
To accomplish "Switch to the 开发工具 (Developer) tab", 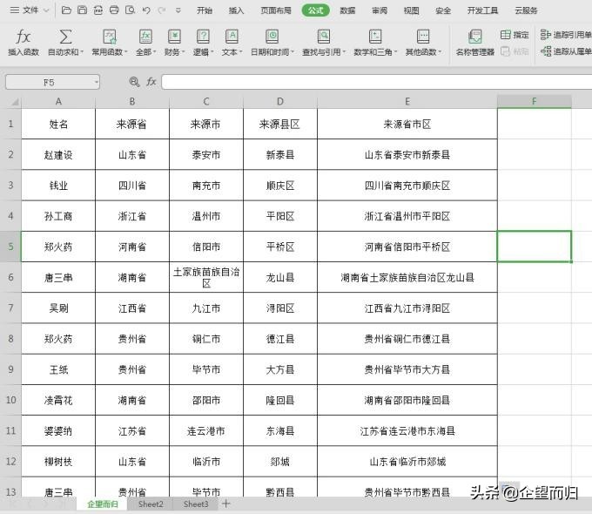I will (482, 10).
